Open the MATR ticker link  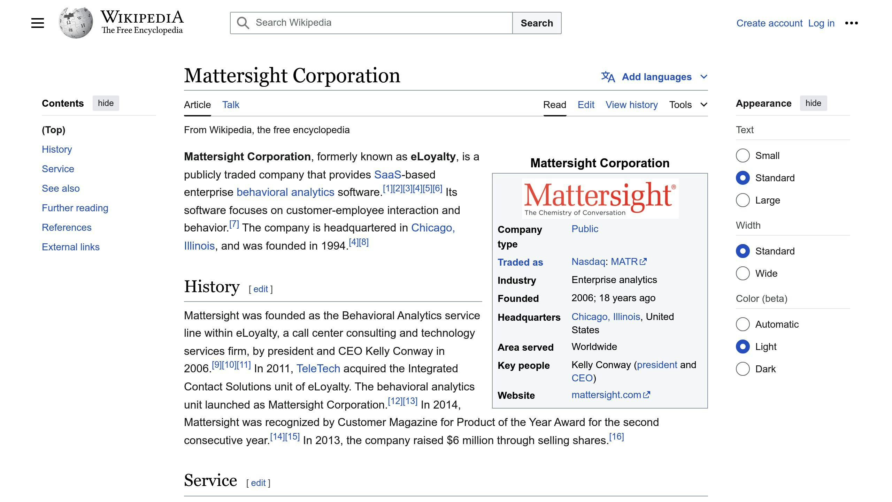tap(624, 262)
